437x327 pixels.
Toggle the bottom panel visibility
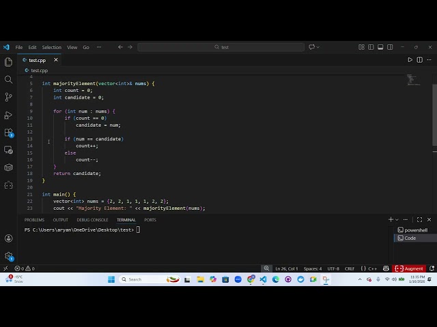tap(380, 47)
